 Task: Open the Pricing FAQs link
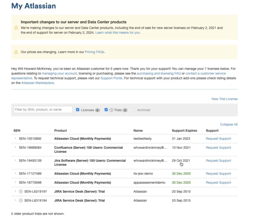tap(94, 52)
